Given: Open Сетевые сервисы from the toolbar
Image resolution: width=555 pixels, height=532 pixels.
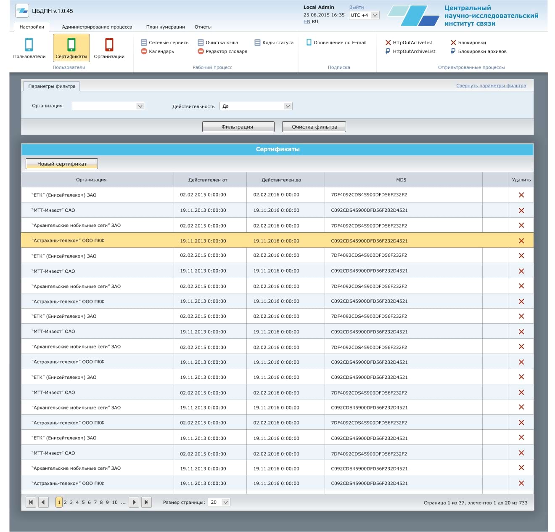Looking at the screenshot, I should pyautogui.click(x=165, y=43).
